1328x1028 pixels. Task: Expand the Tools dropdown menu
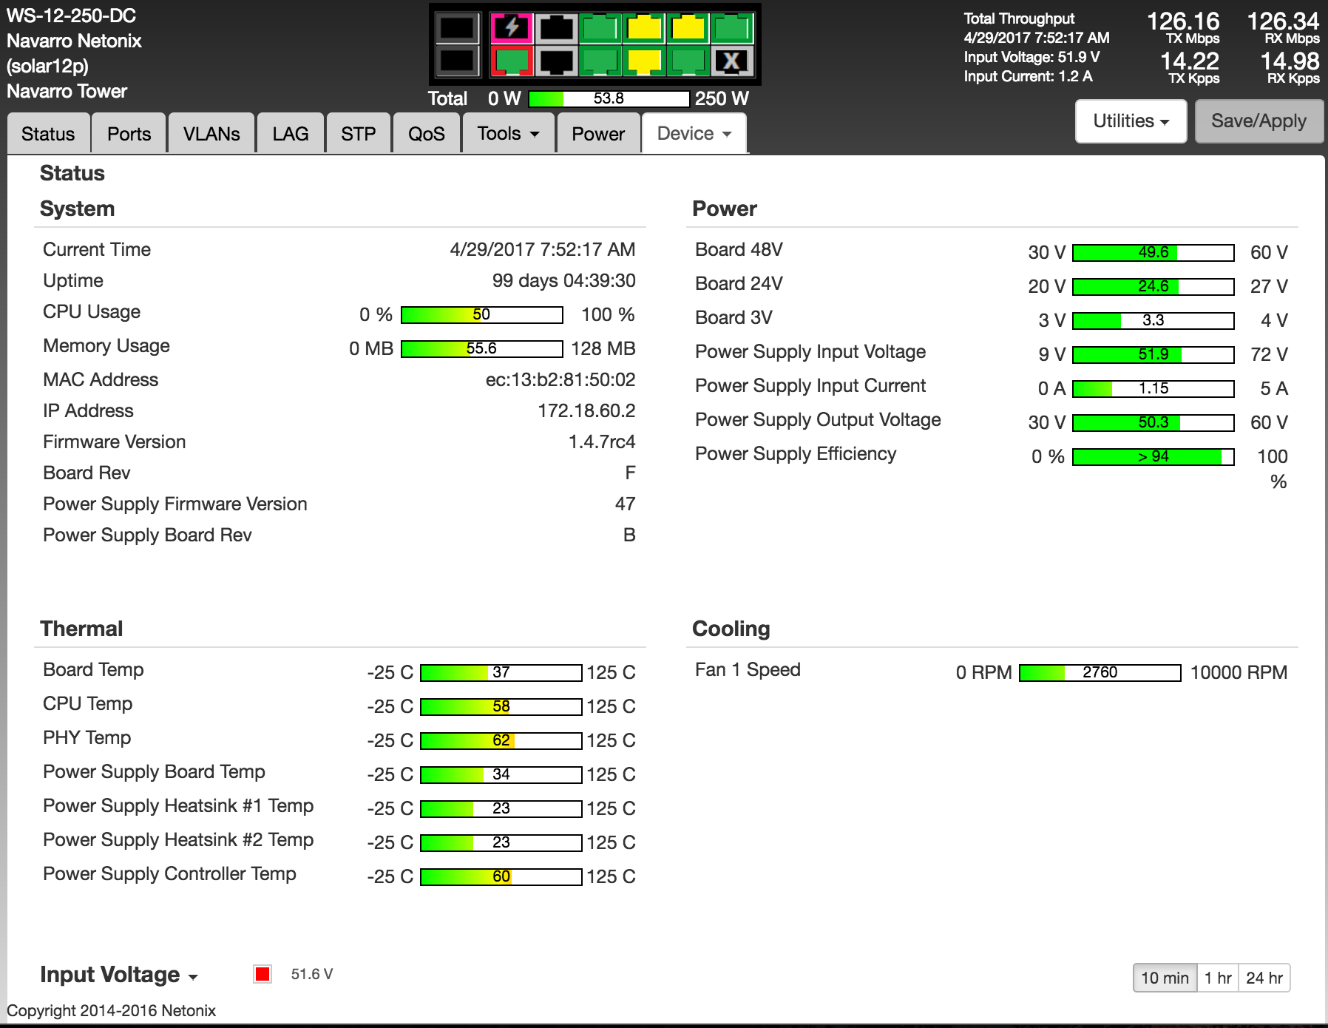coord(508,134)
